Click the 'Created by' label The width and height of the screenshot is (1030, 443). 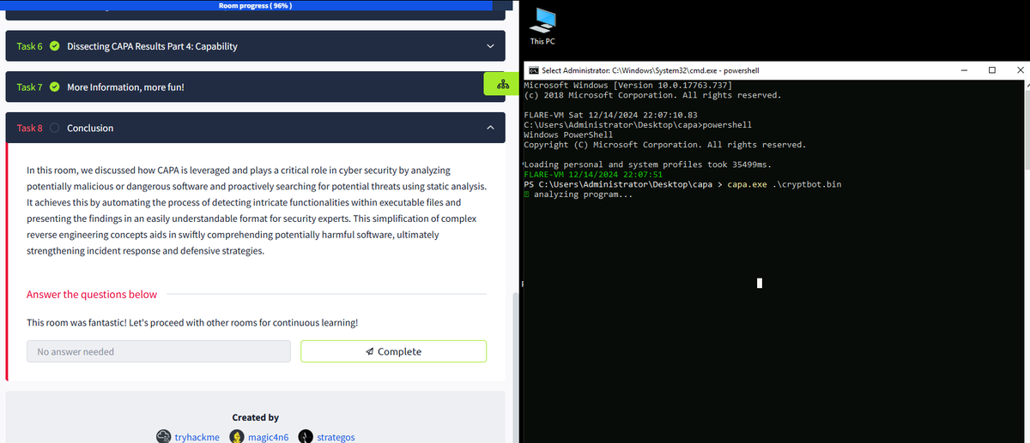(x=255, y=417)
